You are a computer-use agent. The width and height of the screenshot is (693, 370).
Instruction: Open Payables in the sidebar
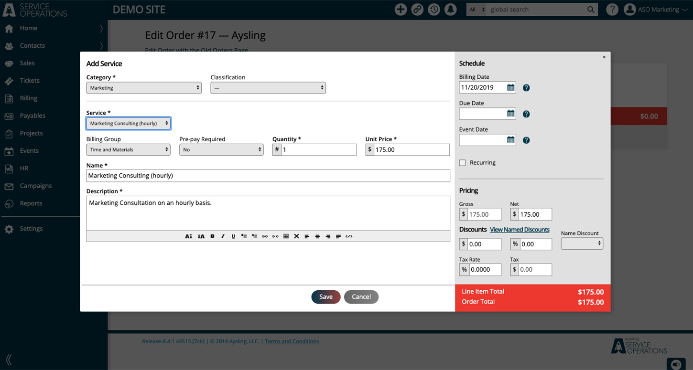[x=32, y=116]
